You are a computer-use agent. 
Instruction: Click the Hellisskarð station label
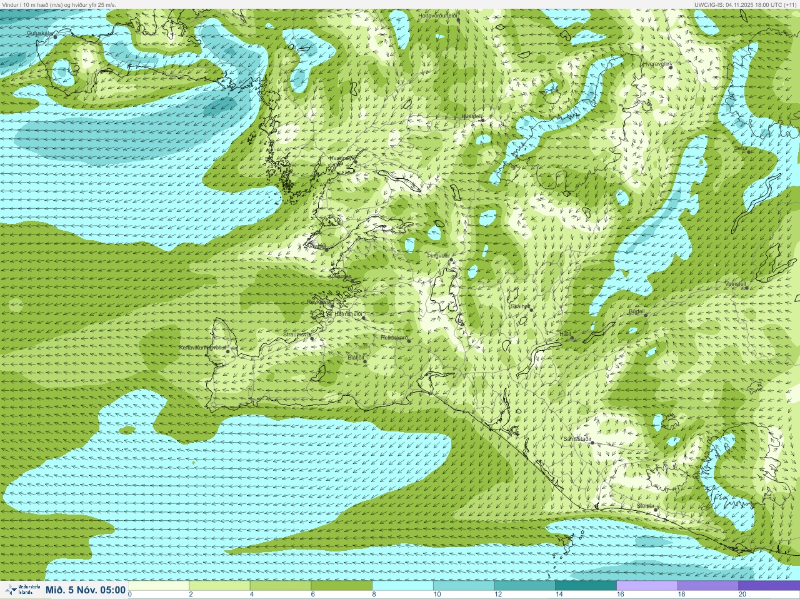pos(394,338)
